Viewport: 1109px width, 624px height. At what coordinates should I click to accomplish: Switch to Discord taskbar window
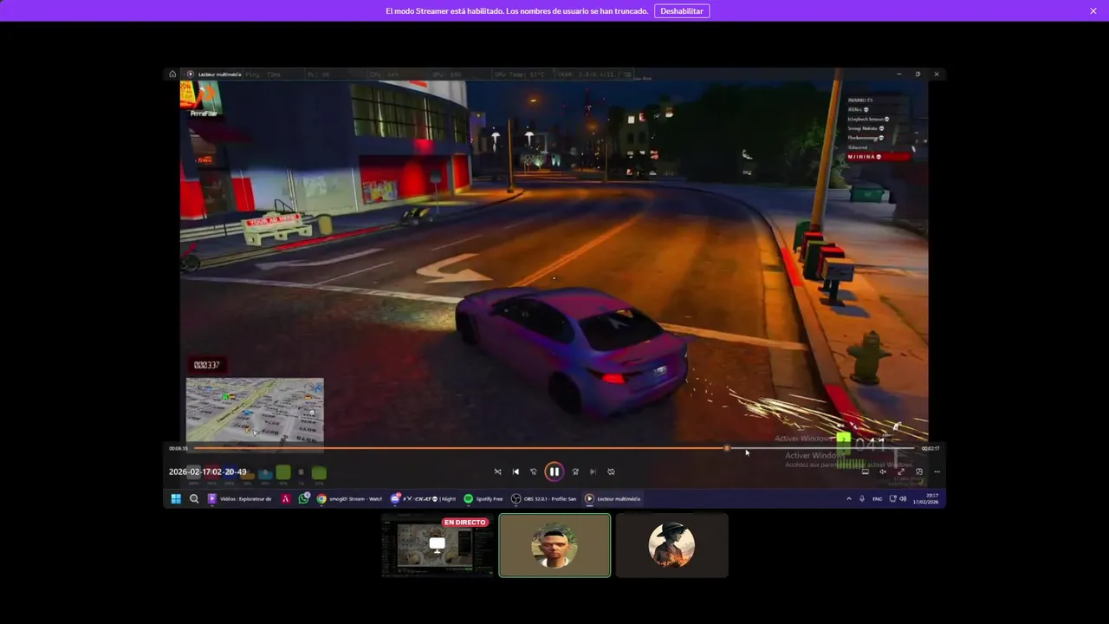423,498
